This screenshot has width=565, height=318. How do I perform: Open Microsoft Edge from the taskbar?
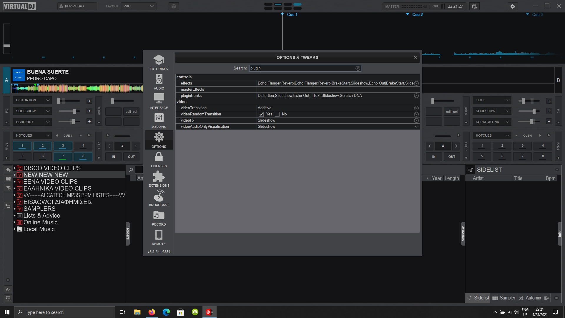pos(166,312)
